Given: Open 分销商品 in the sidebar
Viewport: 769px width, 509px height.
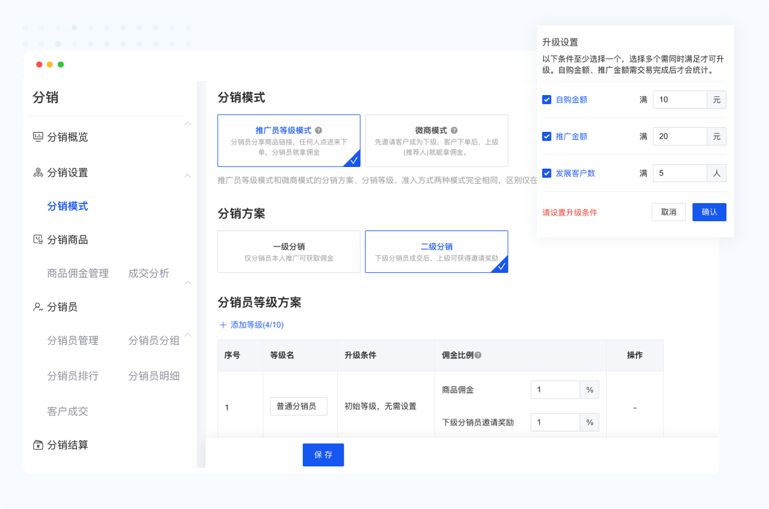Looking at the screenshot, I should point(67,240).
